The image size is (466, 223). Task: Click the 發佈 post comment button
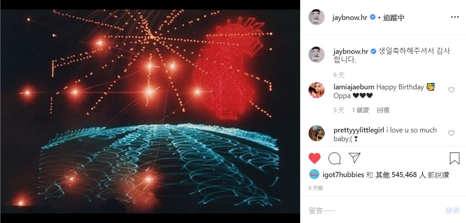pyautogui.click(x=452, y=211)
